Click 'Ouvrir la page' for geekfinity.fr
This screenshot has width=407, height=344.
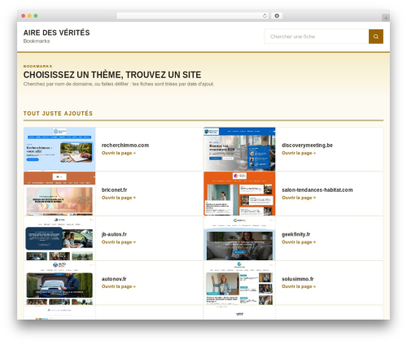coord(299,242)
